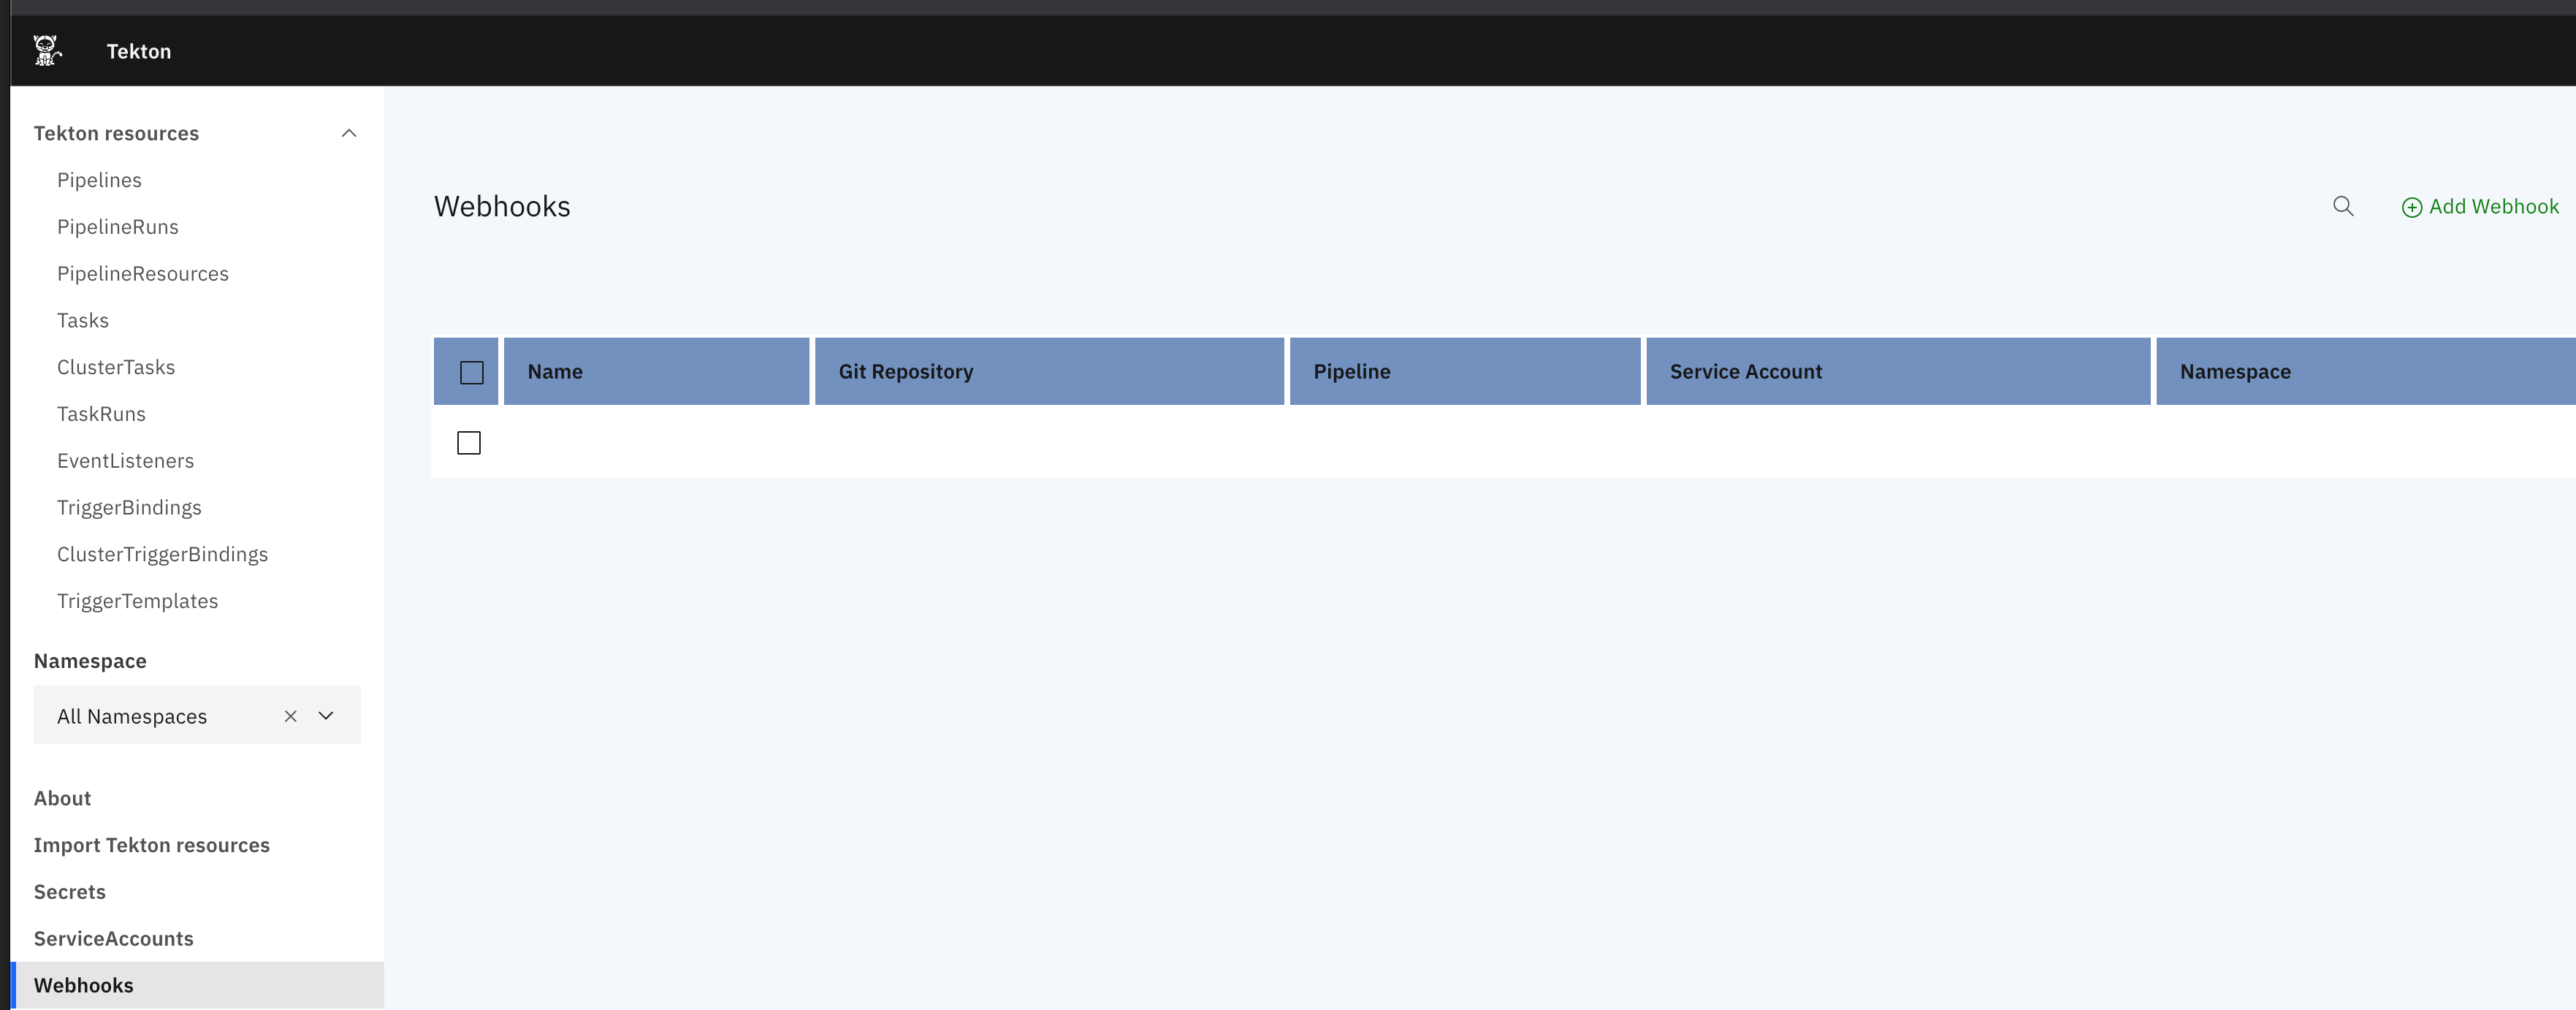The height and width of the screenshot is (1010, 2576).
Task: Clear the namespace filter with the X icon
Action: (290, 716)
